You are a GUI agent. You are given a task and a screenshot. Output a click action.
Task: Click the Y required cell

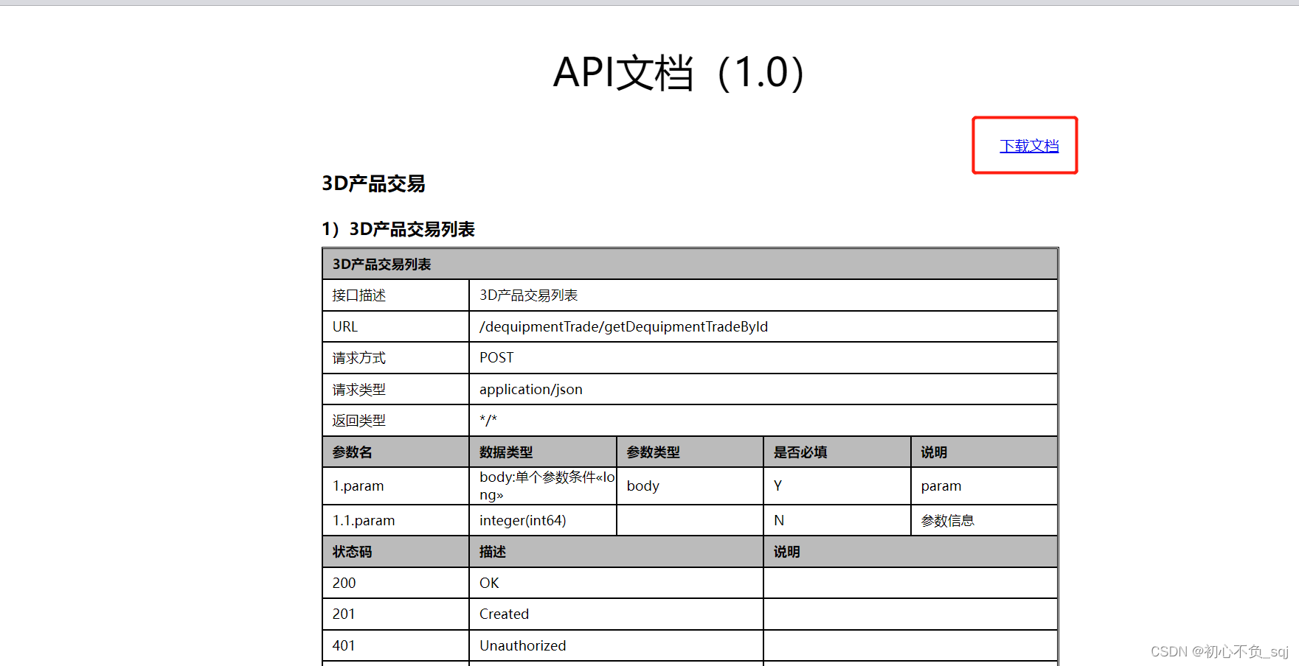point(837,486)
